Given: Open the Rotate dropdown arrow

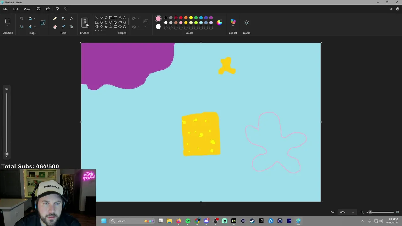Looking at the screenshot, I should [x=35, y=19].
